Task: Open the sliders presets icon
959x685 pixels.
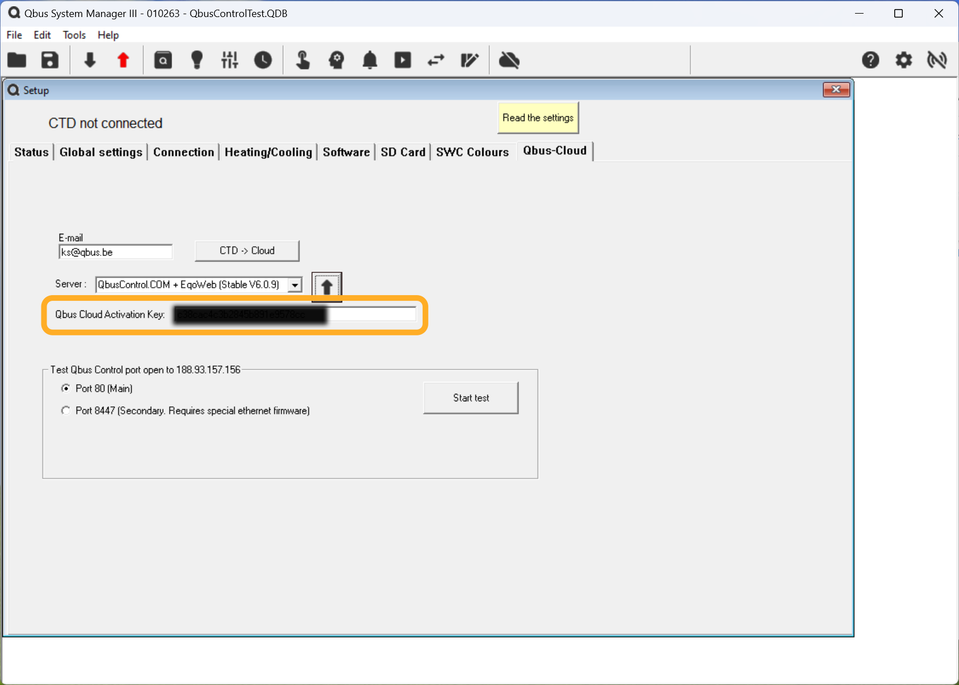Action: [230, 60]
